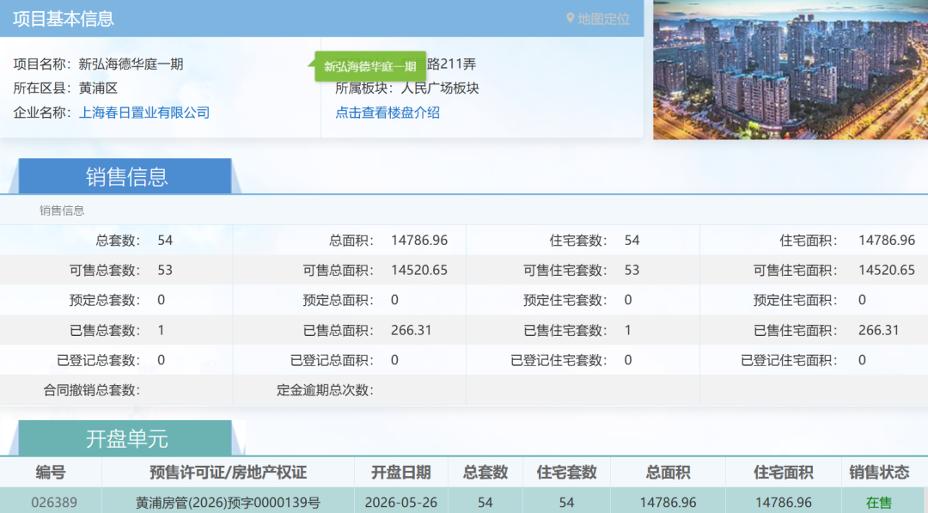Click the 预定总面积 label
This screenshot has width=928, height=513.
(338, 301)
